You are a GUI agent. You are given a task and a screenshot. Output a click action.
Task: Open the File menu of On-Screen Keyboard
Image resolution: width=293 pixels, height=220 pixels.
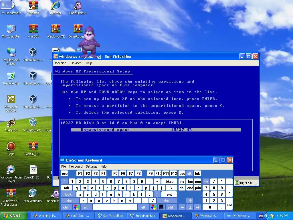pyautogui.click(x=64, y=166)
